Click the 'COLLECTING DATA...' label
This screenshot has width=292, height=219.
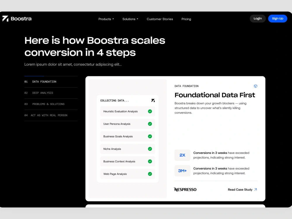click(114, 100)
